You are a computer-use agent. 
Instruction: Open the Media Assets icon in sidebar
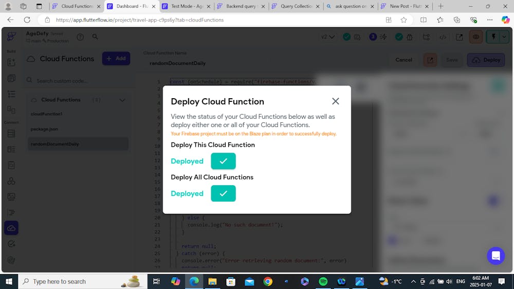coord(11,196)
